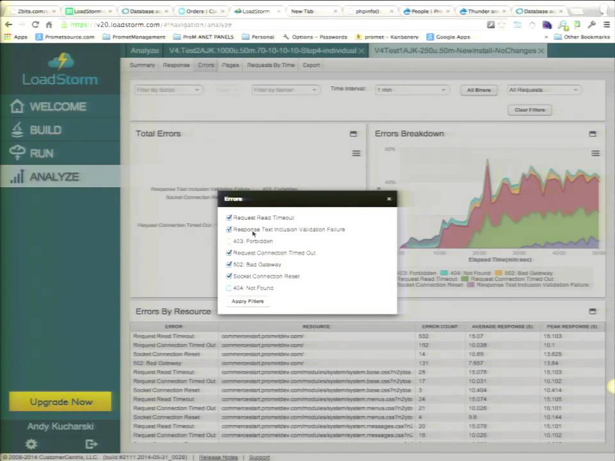The width and height of the screenshot is (615, 461).
Task: Close the V4Test1AJK test tab
Action: 541,51
